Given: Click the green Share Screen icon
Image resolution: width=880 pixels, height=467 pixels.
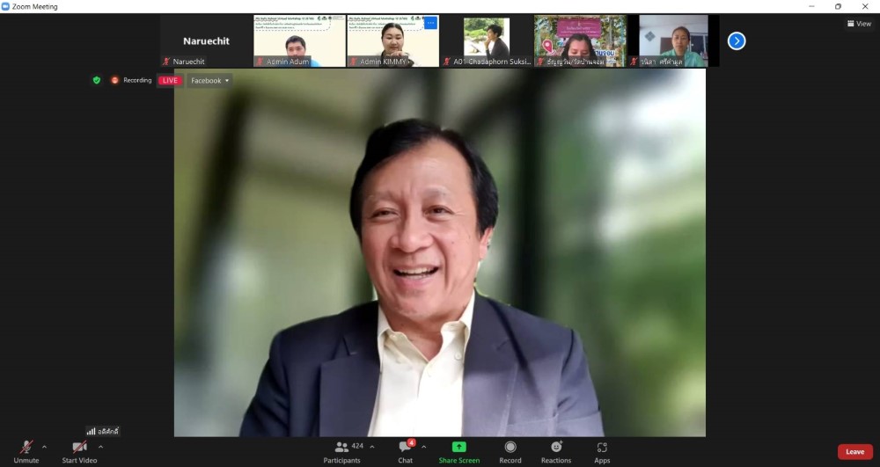Looking at the screenshot, I should [459, 447].
